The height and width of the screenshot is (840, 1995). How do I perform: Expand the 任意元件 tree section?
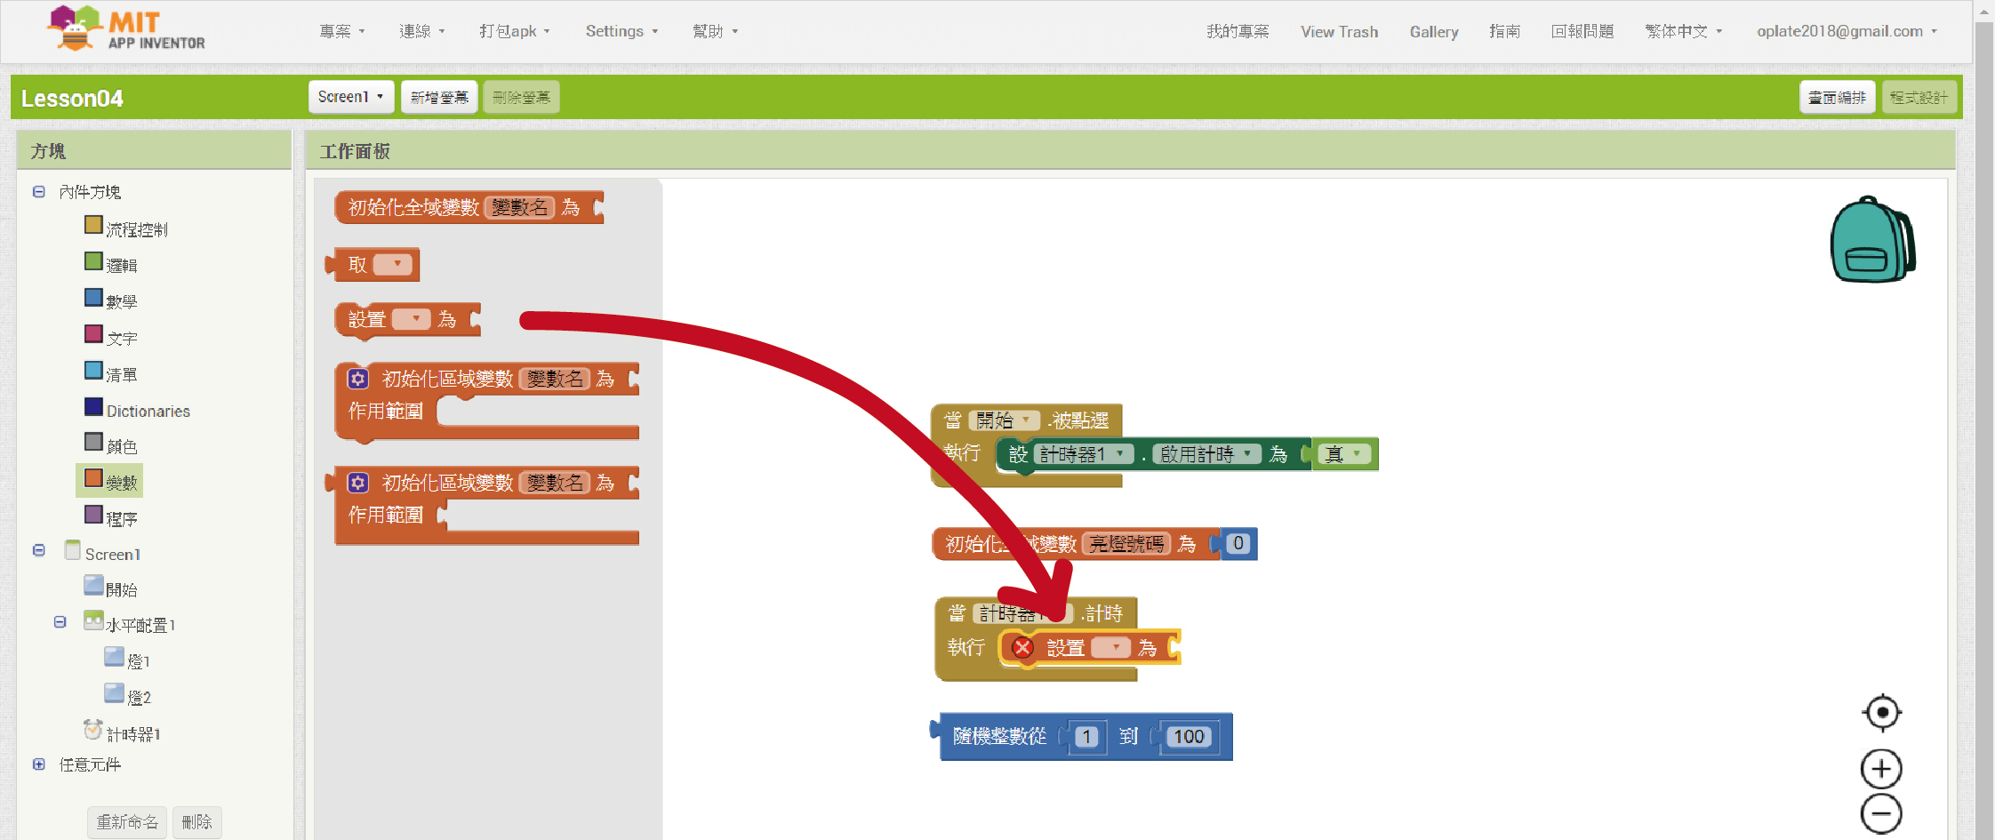[39, 764]
